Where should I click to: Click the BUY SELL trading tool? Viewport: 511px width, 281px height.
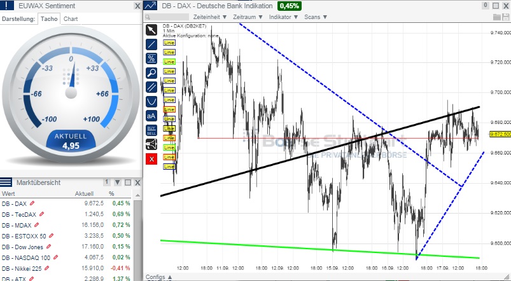pyautogui.click(x=151, y=130)
